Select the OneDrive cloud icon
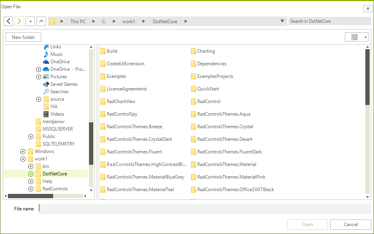The width and height of the screenshot is (374, 234). coord(47,61)
